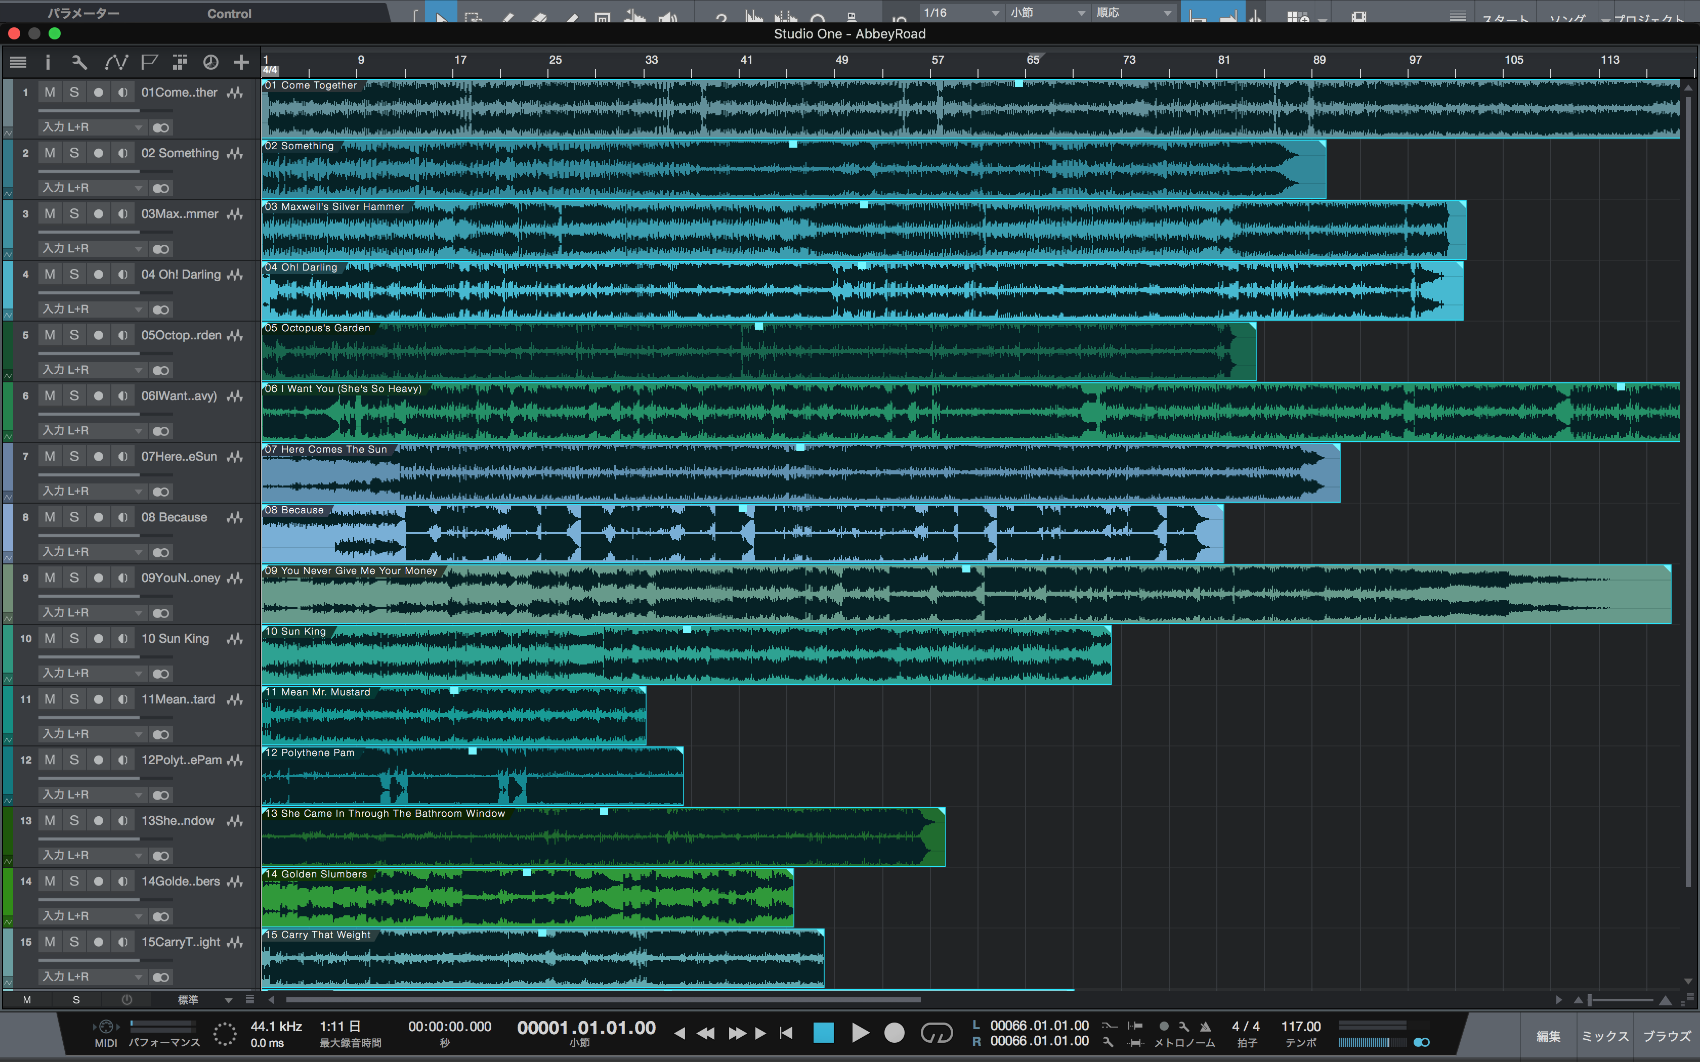Open the 1/16 quantize dropdown
This screenshot has width=1700, height=1062.
(961, 13)
